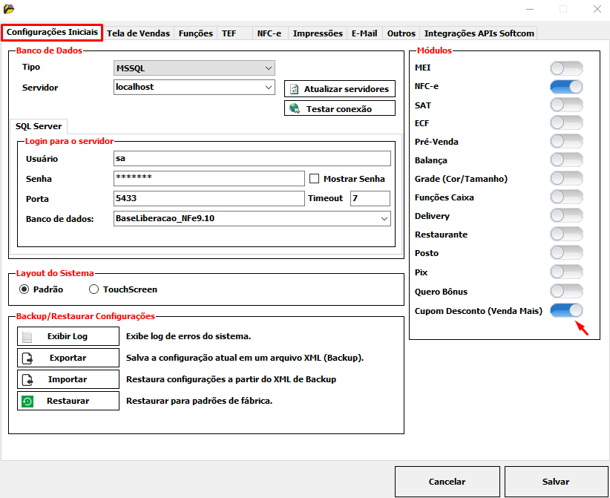This screenshot has height=498, width=610.
Task: Click the Testar conexão globe icon
Action: point(295,109)
